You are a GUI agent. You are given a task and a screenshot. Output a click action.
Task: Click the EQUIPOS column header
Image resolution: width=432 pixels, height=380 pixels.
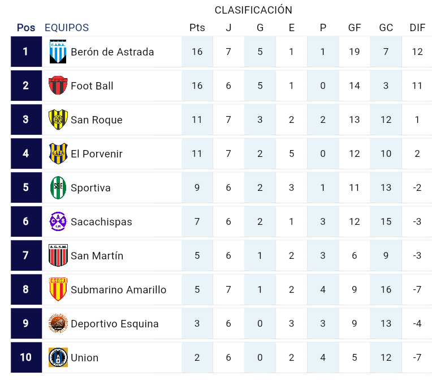[67, 28]
